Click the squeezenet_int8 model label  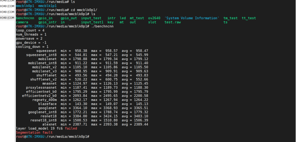pos(41,55)
